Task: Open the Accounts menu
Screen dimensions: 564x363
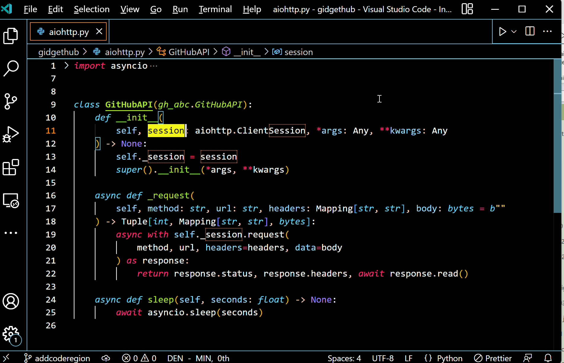Action: 11,301
